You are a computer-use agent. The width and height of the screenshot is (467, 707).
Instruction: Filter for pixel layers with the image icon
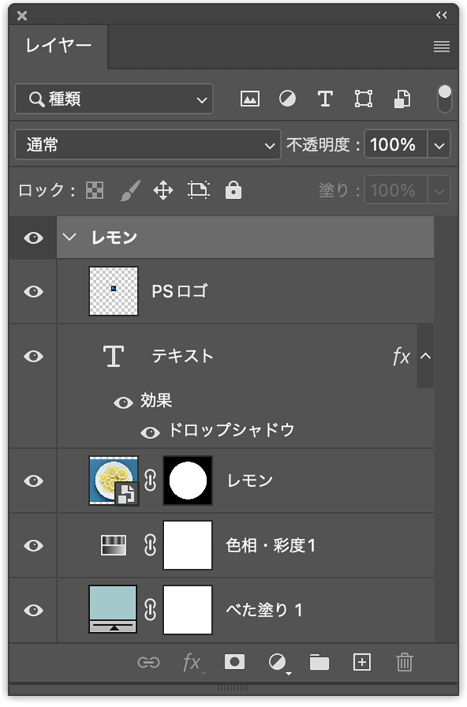(x=249, y=99)
